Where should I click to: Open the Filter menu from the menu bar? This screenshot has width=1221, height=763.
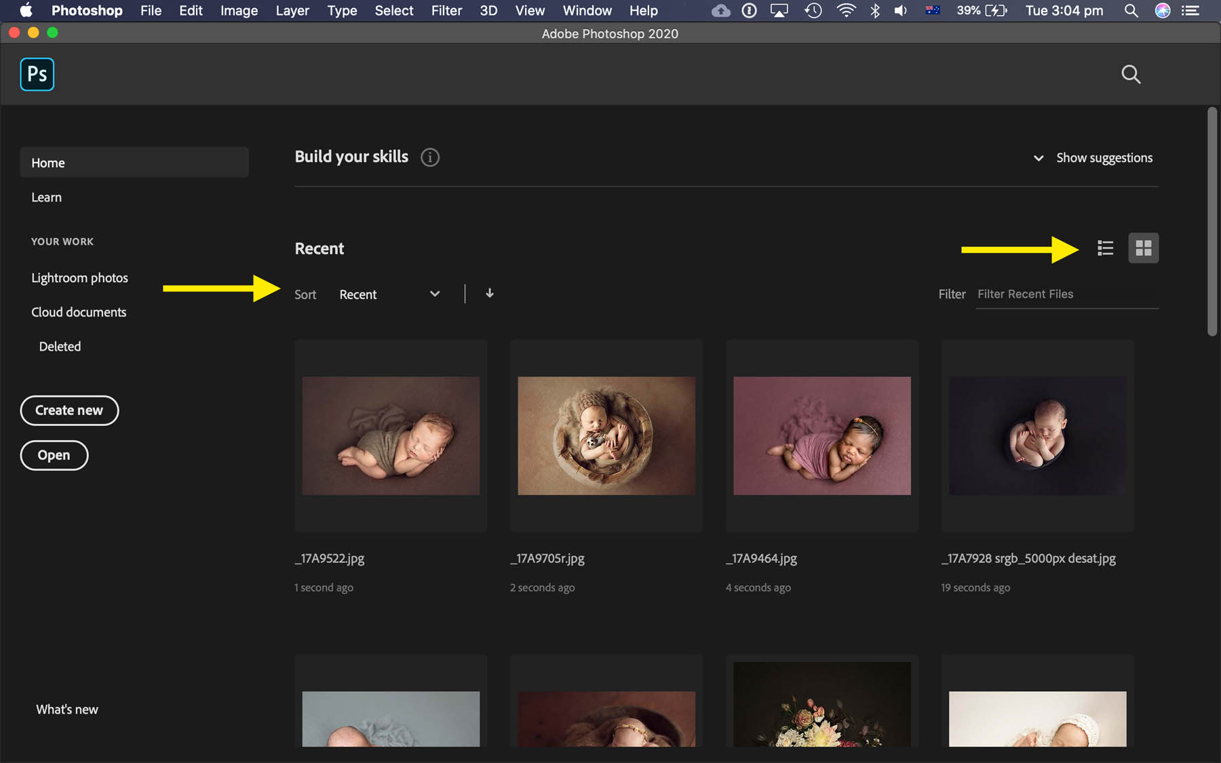pos(446,10)
